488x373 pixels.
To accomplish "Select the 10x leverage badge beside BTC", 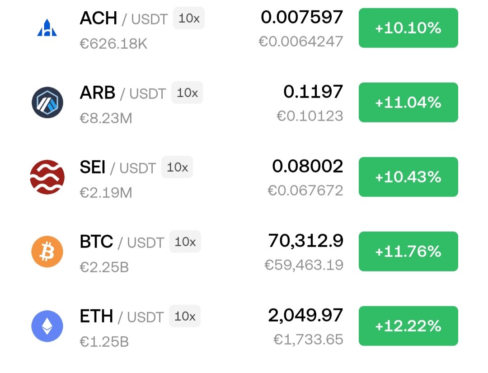I will click(185, 242).
